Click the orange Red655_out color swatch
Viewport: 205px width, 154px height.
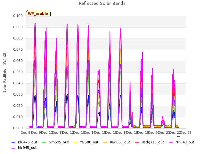(x=105, y=142)
